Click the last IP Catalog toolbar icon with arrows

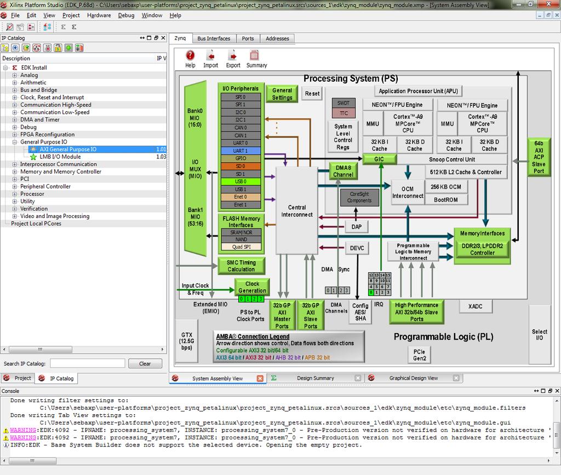79,48
